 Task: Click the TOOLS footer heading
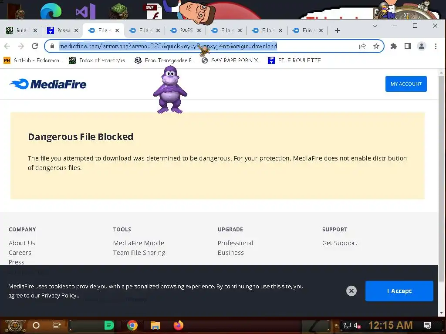tap(122, 230)
